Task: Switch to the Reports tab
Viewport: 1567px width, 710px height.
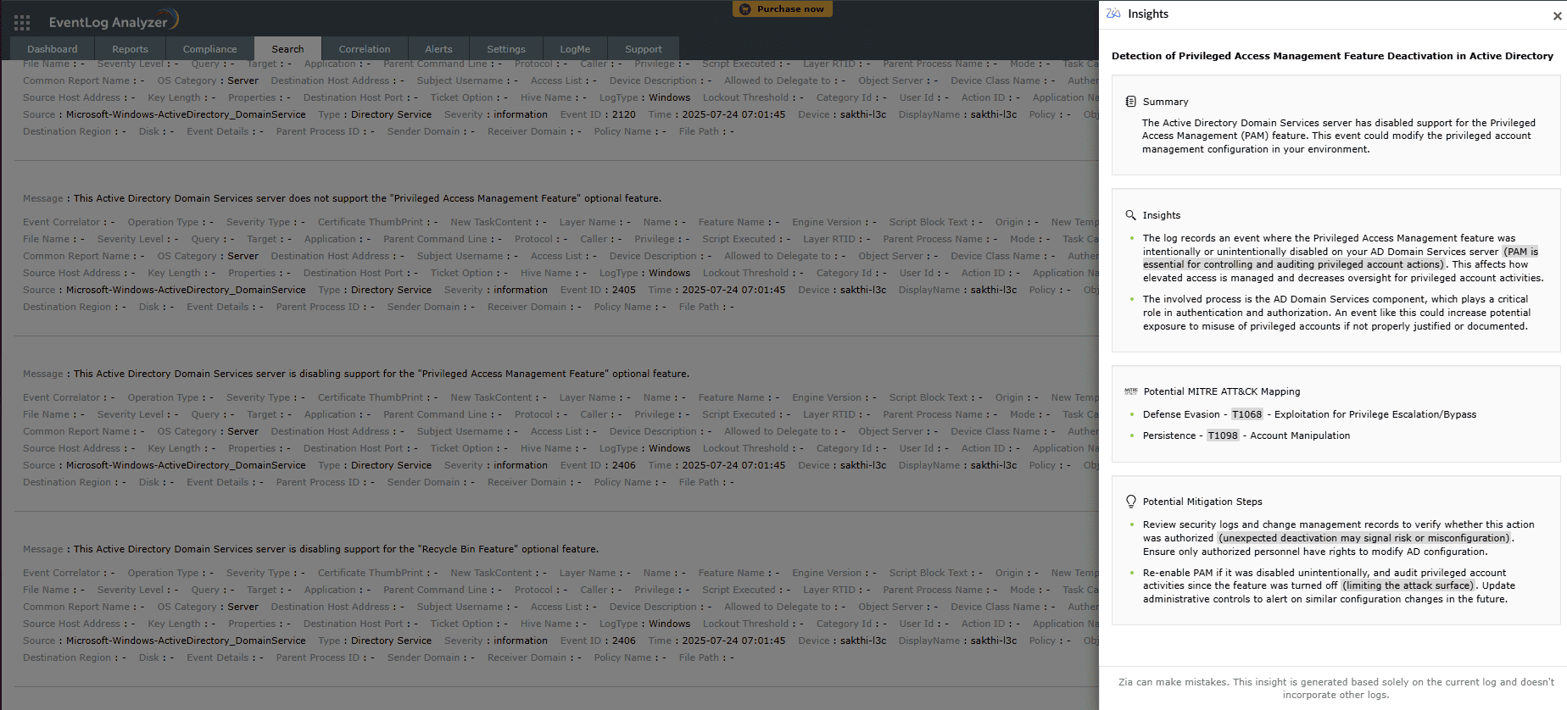Action: tap(130, 49)
